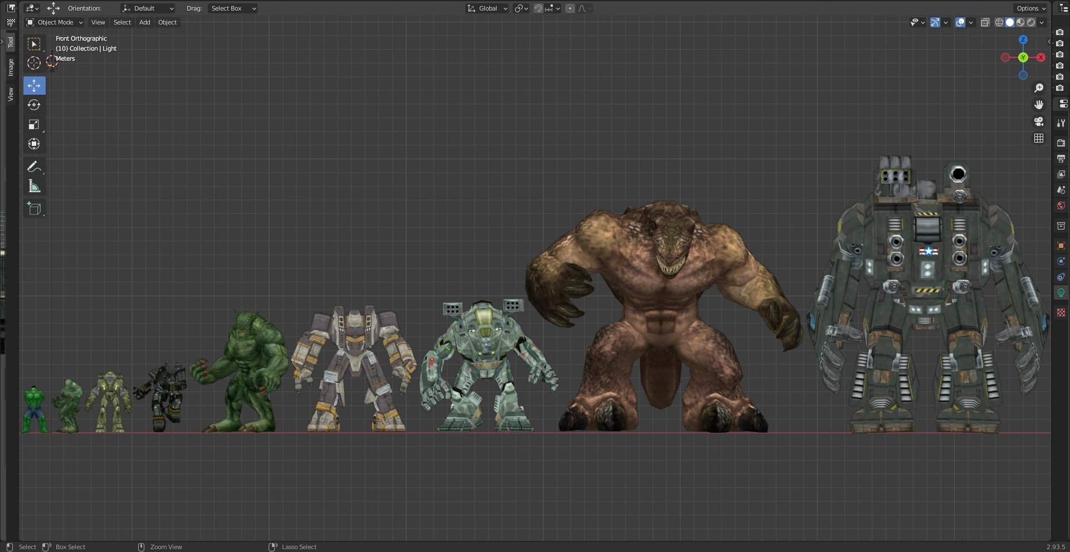Activate the 3D Cursor tool
Viewport: 1070px width, 552px height.
tap(34, 63)
